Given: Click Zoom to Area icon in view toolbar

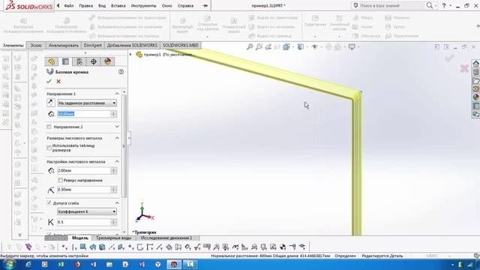Looking at the screenshot, I should (x=259, y=46).
